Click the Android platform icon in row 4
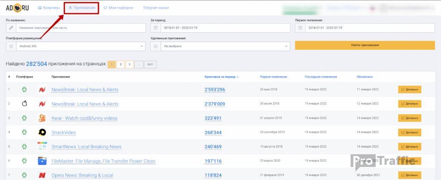 click(25, 132)
